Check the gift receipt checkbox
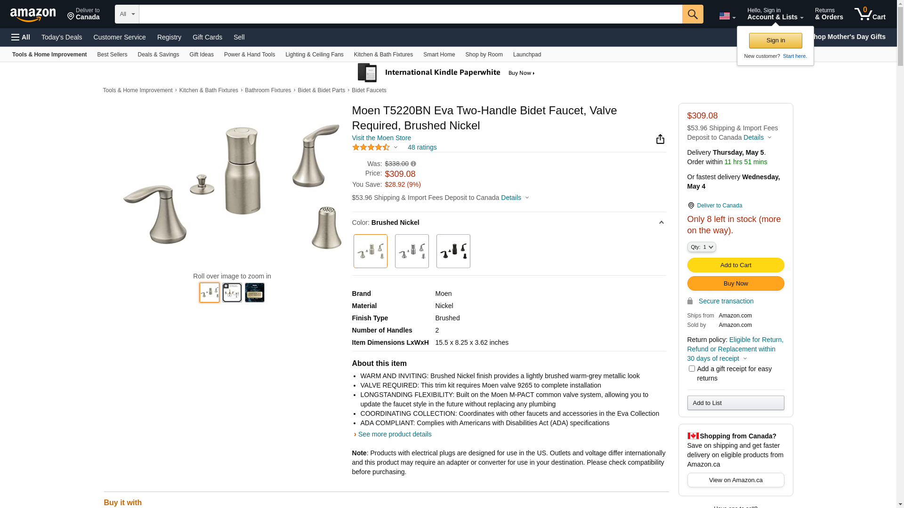This screenshot has width=904, height=508. [x=692, y=369]
